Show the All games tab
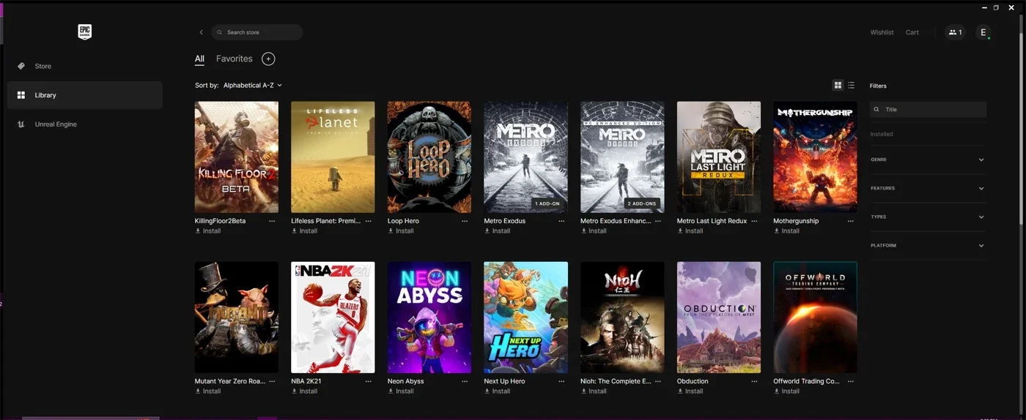The height and width of the screenshot is (420, 1026). click(x=199, y=59)
